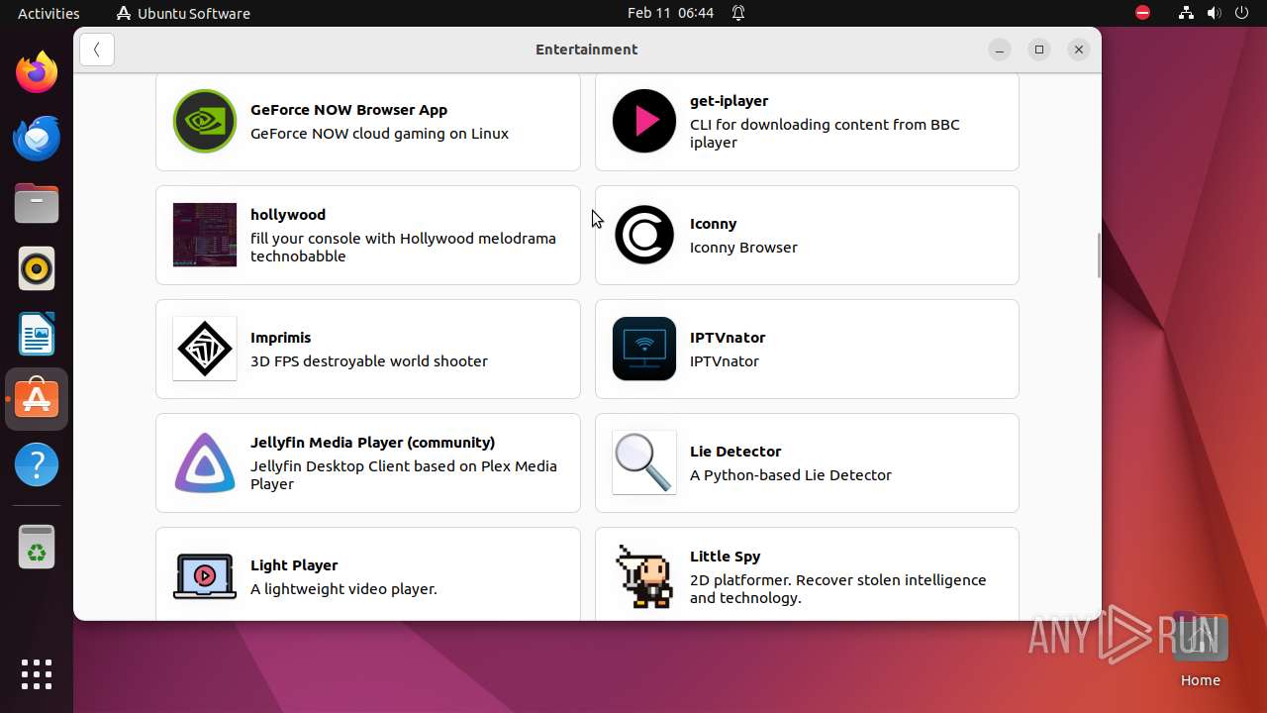
Task: Click 'A Python-based Lie Detector' description
Action: pos(791,475)
